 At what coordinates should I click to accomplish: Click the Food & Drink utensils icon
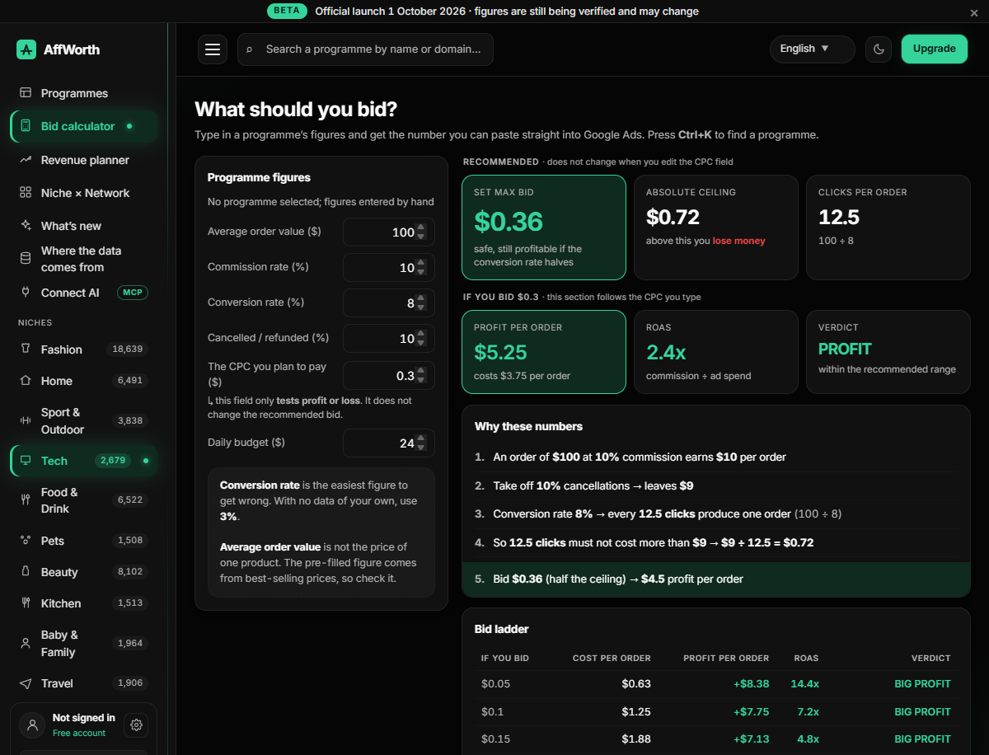[26, 500]
